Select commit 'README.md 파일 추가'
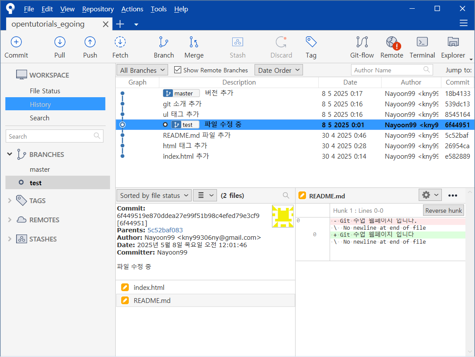Image resolution: width=475 pixels, height=357 pixels. point(294,135)
